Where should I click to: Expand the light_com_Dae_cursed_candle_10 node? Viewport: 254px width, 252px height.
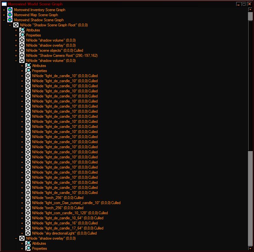(x=22, y=203)
